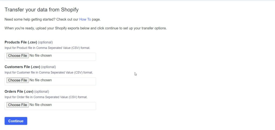Click '(optional)' next to Products File
Image resolution: width=275 pixels, height=130 pixels.
click(45, 42)
